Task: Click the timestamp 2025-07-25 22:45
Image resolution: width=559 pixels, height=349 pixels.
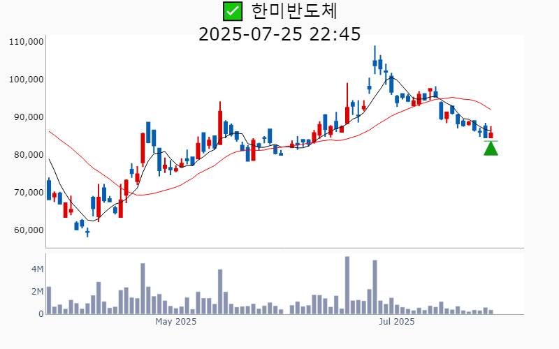Action: tap(279, 34)
